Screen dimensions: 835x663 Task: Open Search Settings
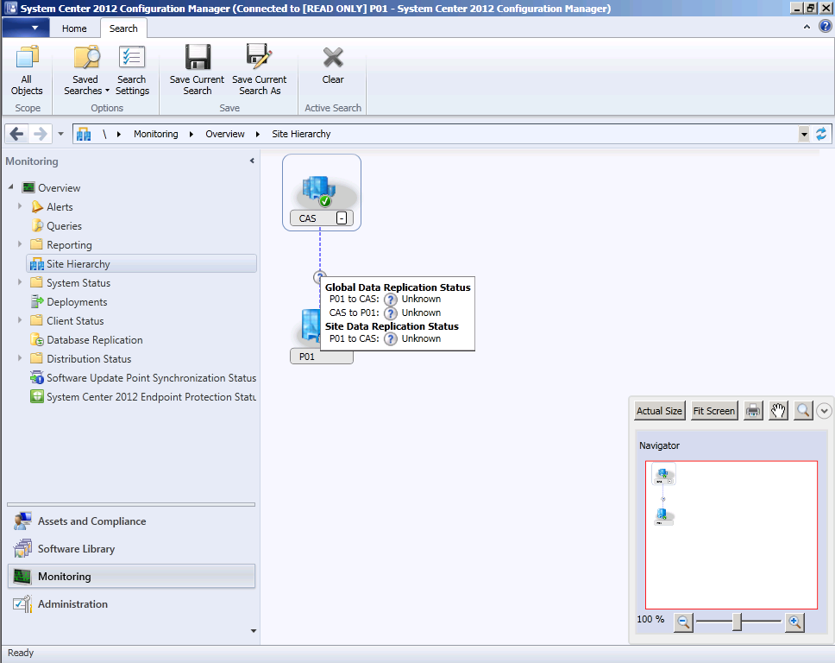coord(132,70)
